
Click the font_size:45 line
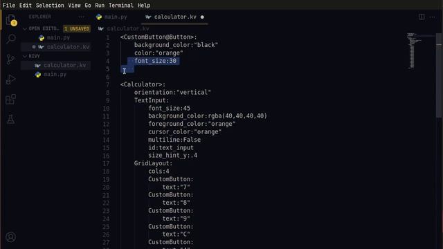169,109
